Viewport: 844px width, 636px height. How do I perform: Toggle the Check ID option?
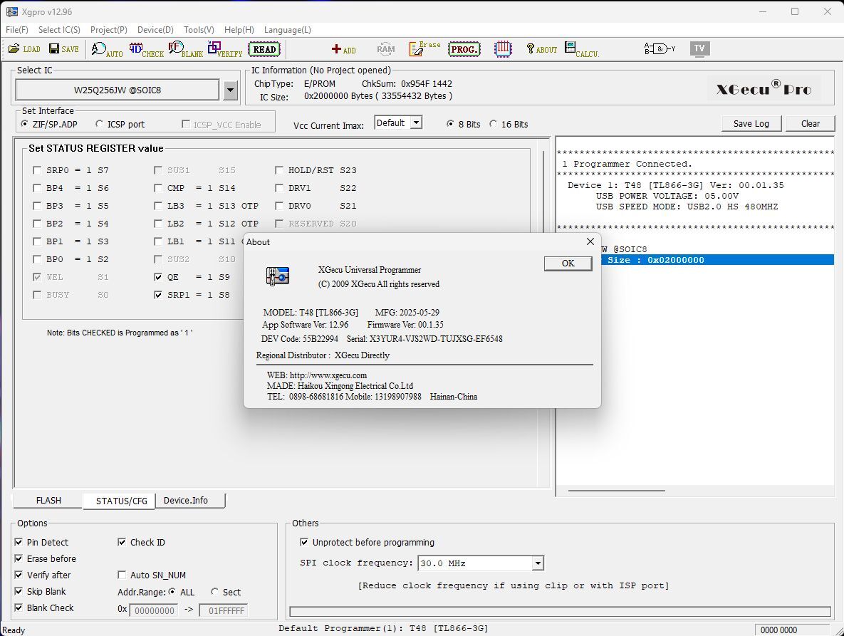pos(122,542)
